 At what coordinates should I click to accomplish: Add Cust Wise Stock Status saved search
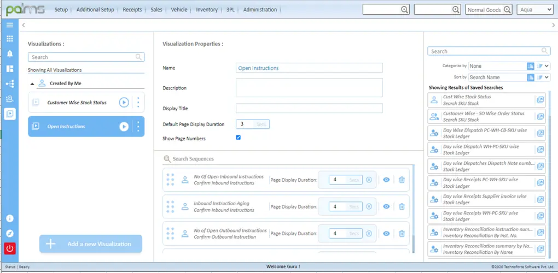[x=540, y=100]
